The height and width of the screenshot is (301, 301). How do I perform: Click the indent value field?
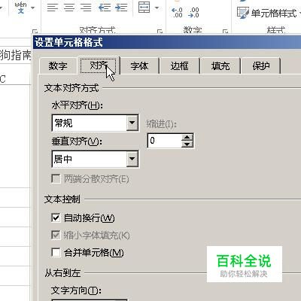coord(165,141)
